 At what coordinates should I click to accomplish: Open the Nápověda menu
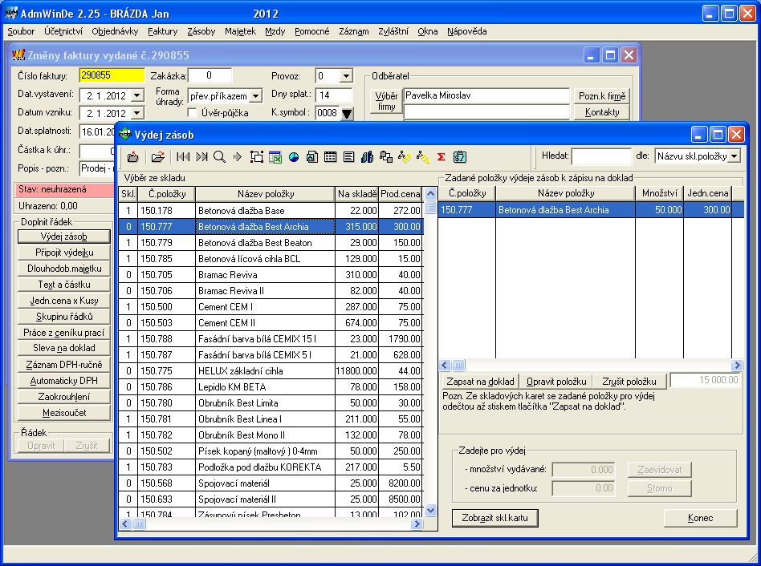click(x=467, y=31)
